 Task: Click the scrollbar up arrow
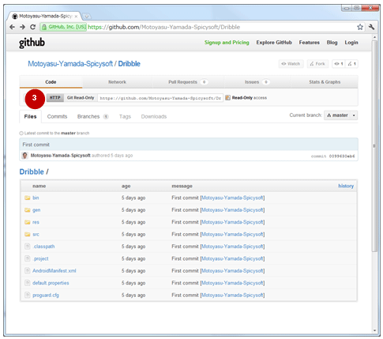click(374, 38)
